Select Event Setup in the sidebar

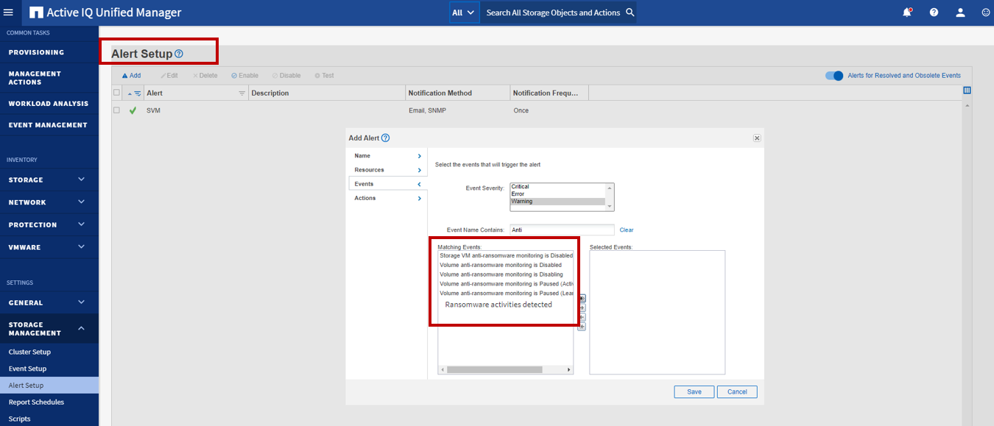(x=27, y=369)
